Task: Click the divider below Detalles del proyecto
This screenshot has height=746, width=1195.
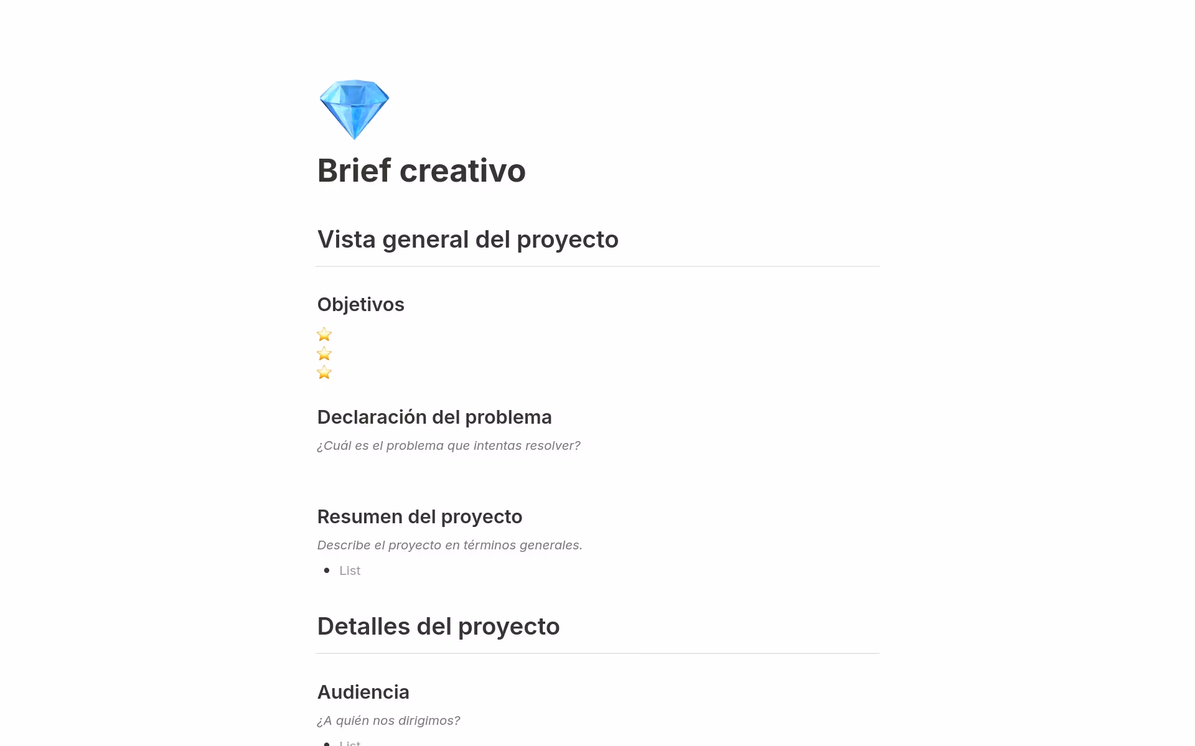Action: [597, 653]
